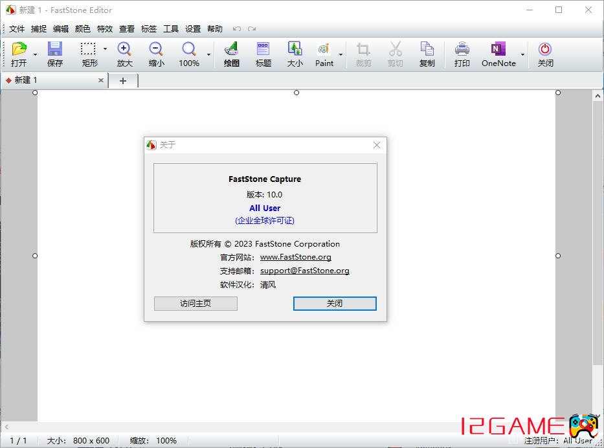
Task: Open the 标签 menu
Action: (149, 29)
